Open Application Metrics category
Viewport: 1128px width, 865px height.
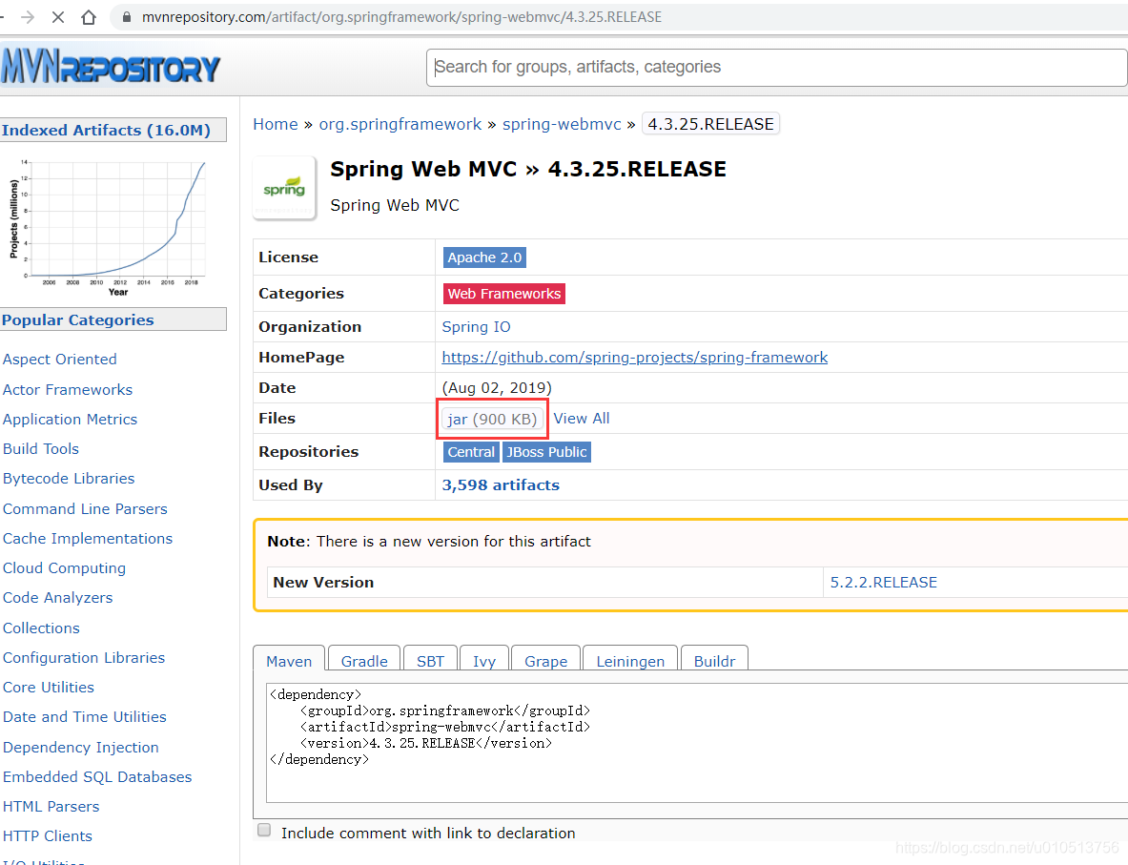pos(70,419)
